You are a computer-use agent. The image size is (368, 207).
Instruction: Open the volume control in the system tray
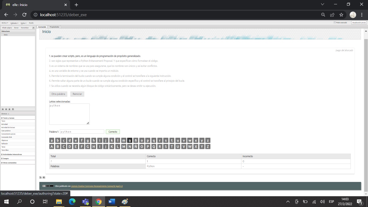pyautogui.click(x=322, y=201)
